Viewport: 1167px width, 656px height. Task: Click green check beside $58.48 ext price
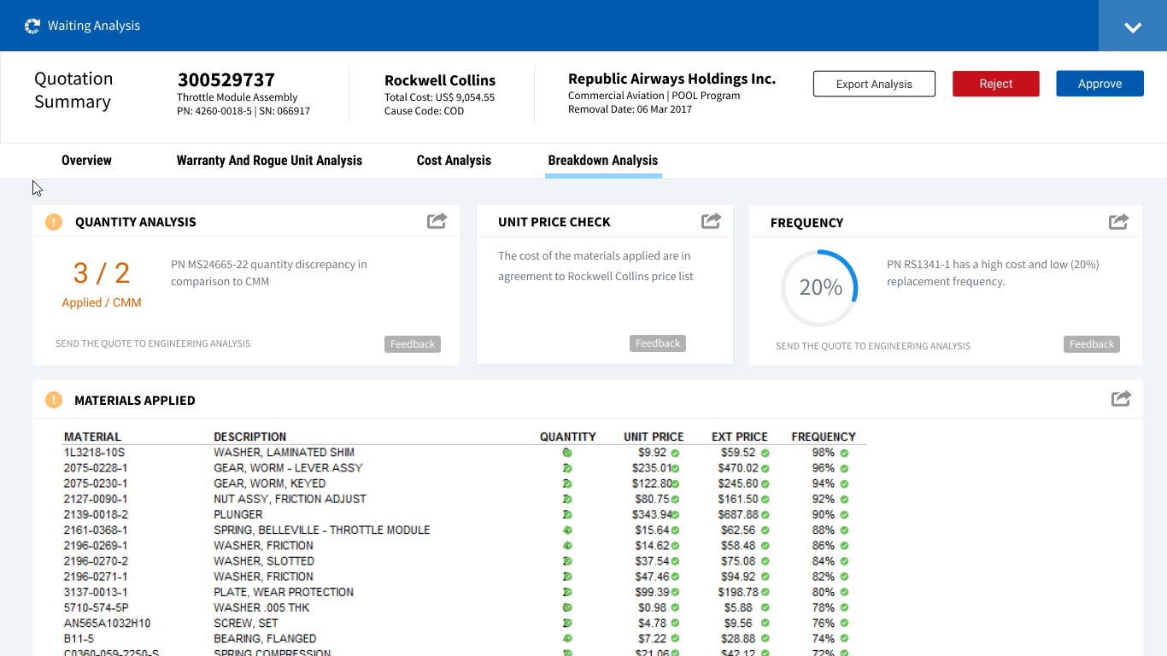[765, 546]
